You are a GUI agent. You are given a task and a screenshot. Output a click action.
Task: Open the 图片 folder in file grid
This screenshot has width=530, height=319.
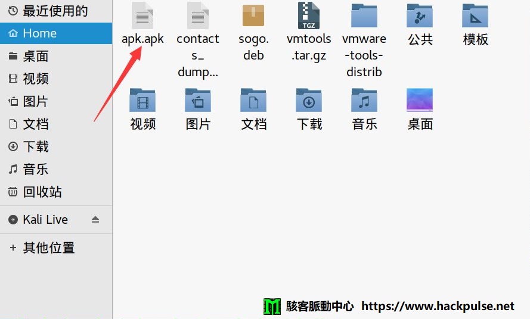click(197, 101)
